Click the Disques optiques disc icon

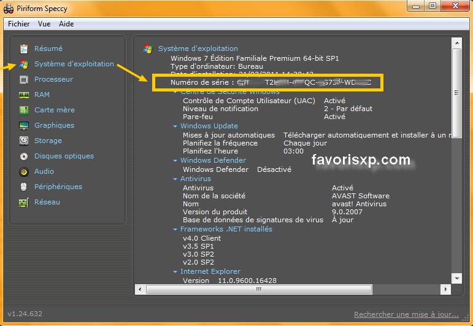(24, 156)
